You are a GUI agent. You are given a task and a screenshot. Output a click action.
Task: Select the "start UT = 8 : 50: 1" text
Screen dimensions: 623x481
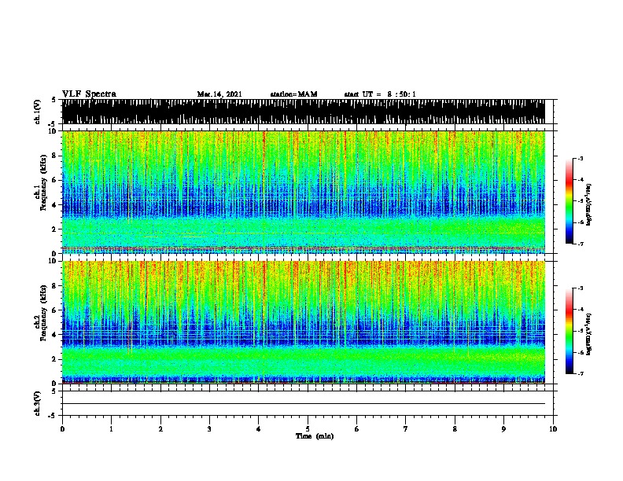(x=380, y=94)
